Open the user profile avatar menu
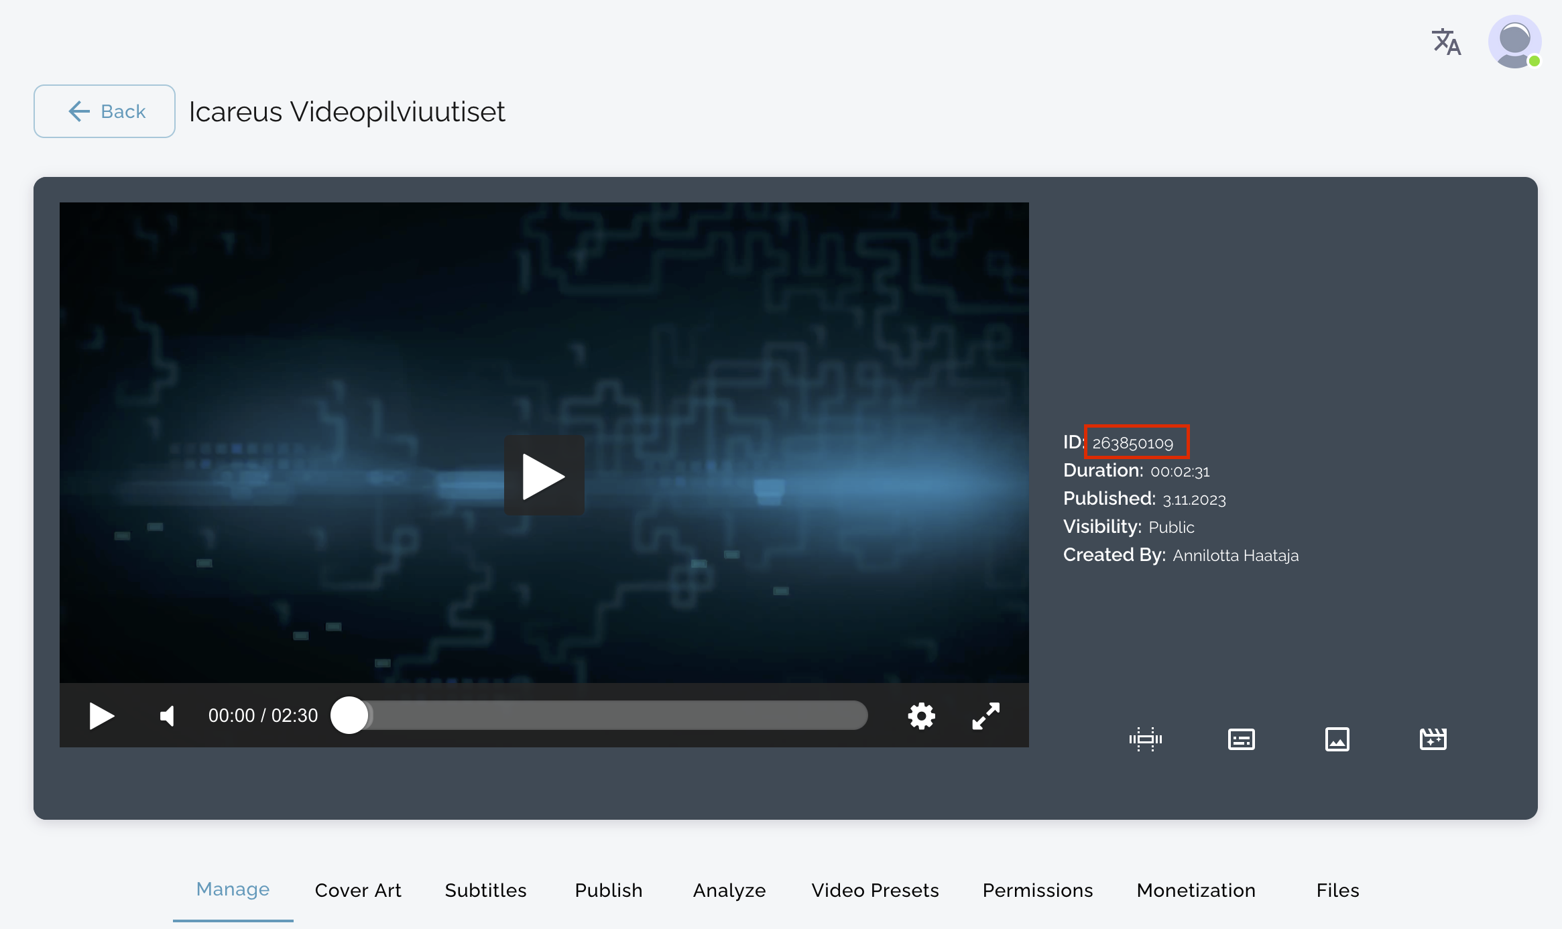 coord(1514,42)
